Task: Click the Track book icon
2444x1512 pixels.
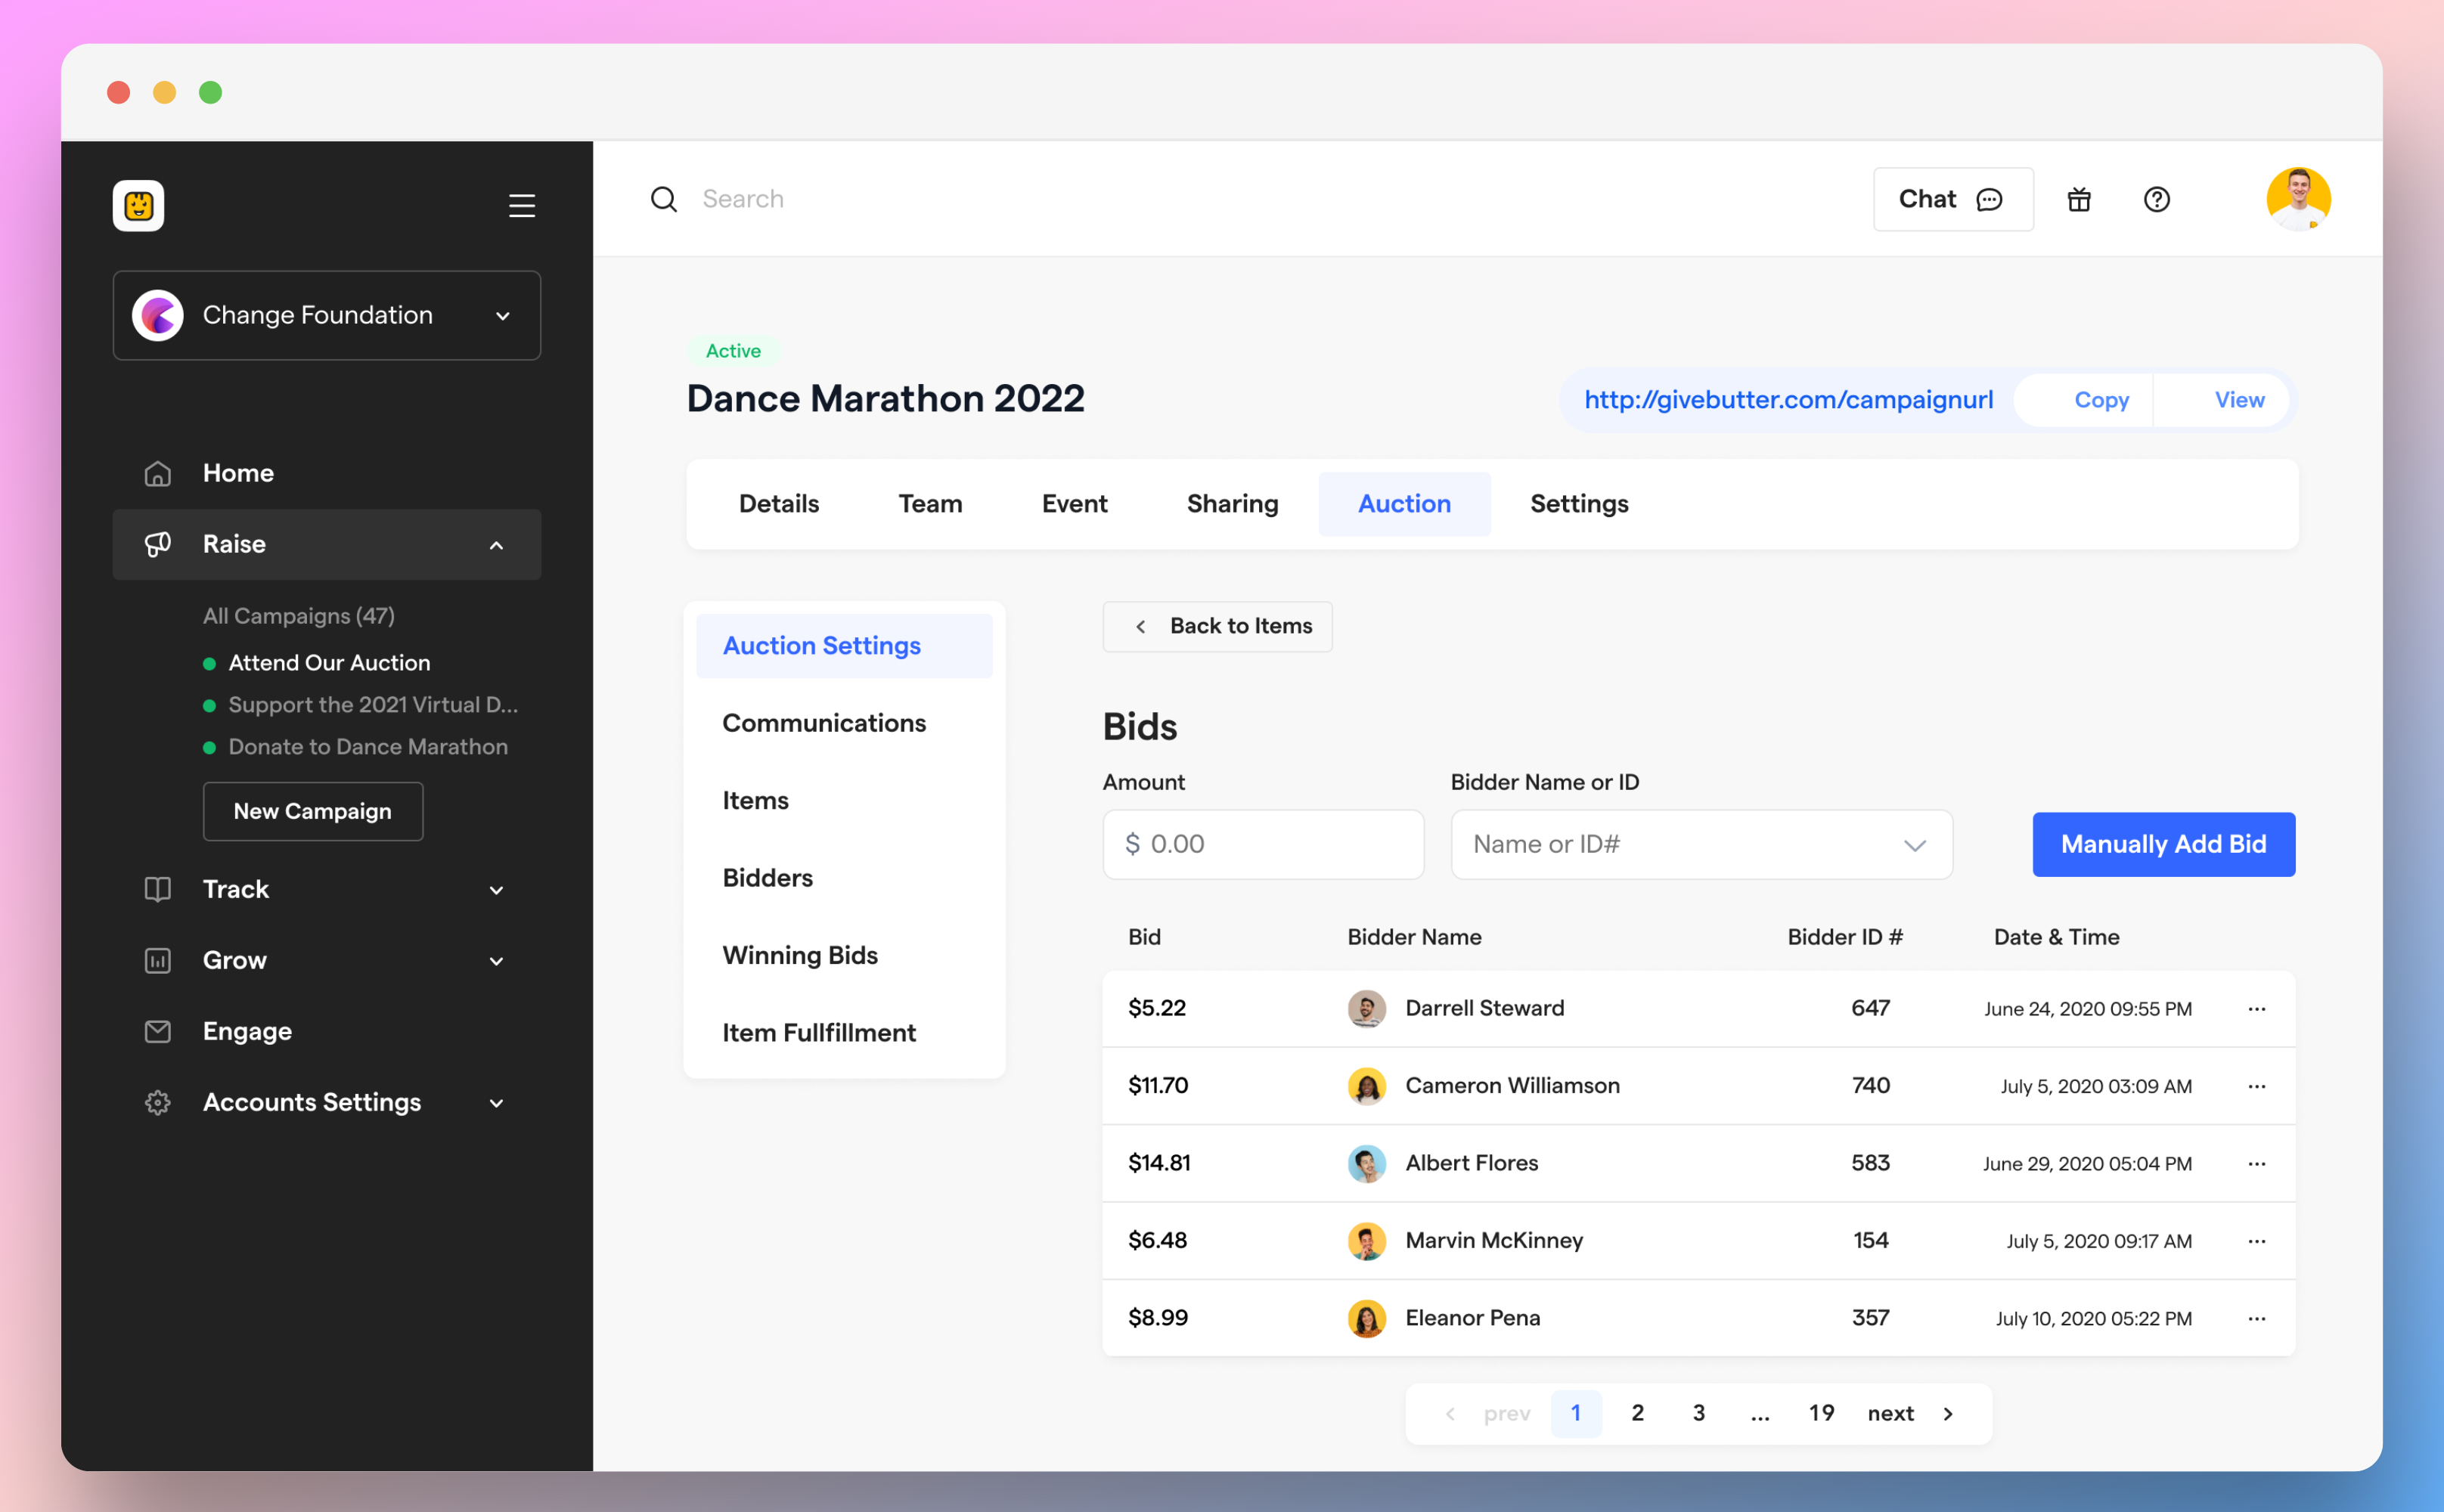Action: [158, 889]
